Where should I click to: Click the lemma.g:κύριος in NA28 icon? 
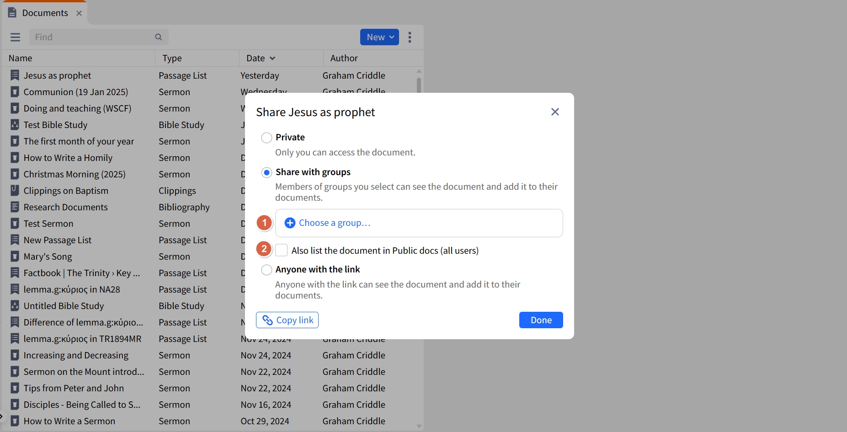point(15,289)
